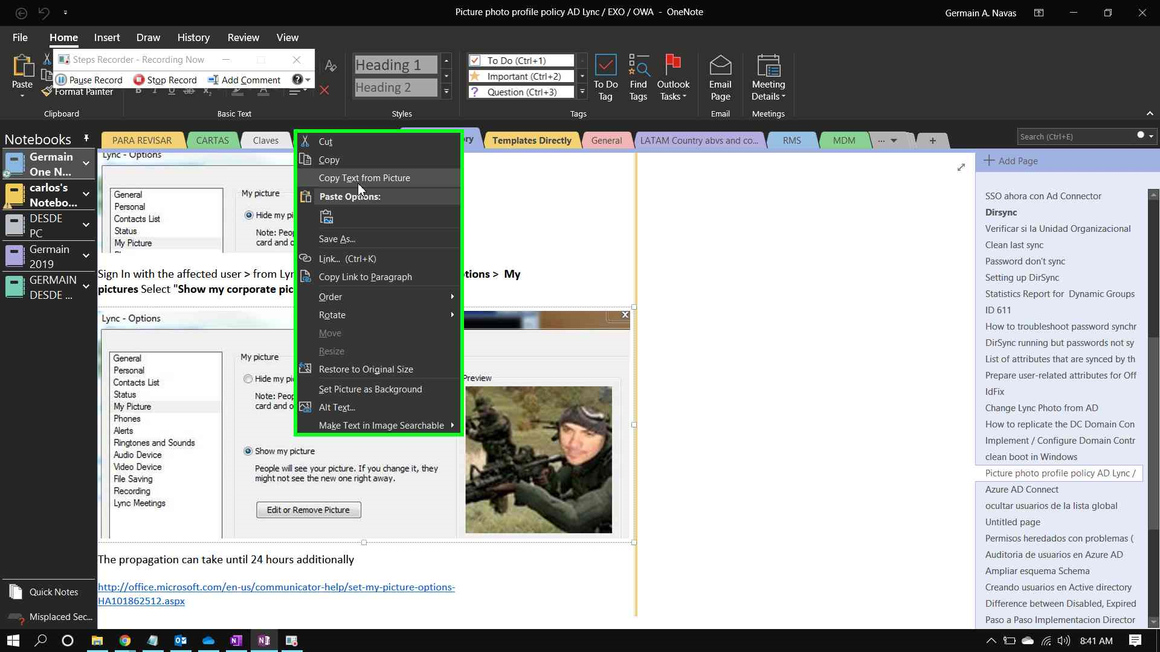
Task: Click Add Page button
Action: 1011,161
